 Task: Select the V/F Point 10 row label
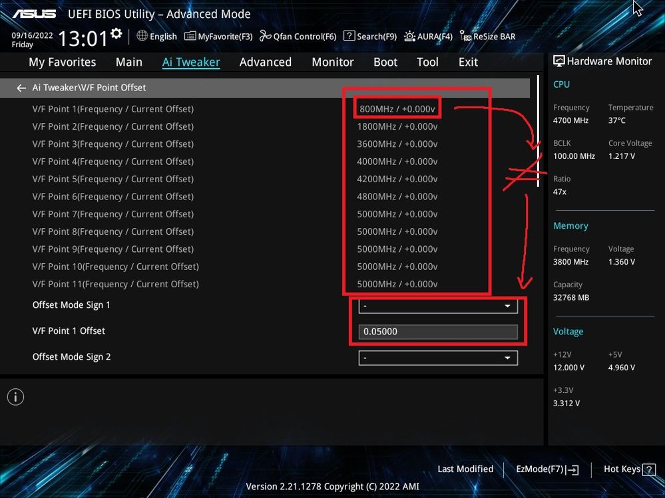[115, 267]
